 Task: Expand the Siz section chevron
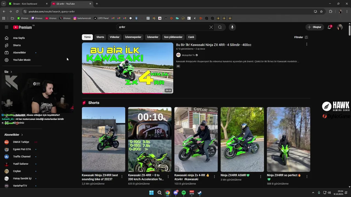(x=11, y=72)
